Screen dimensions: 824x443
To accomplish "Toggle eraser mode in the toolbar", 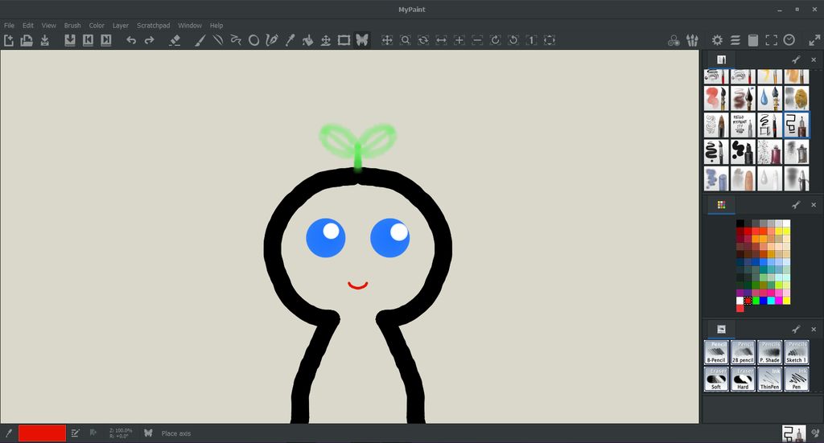I will 175,40.
